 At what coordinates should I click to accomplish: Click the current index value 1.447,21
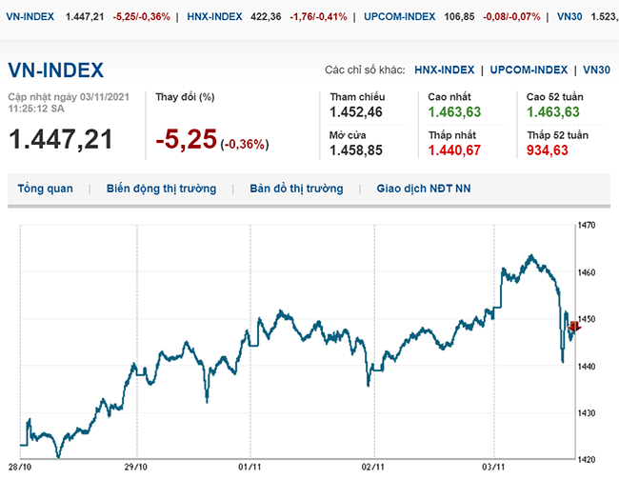[61, 139]
